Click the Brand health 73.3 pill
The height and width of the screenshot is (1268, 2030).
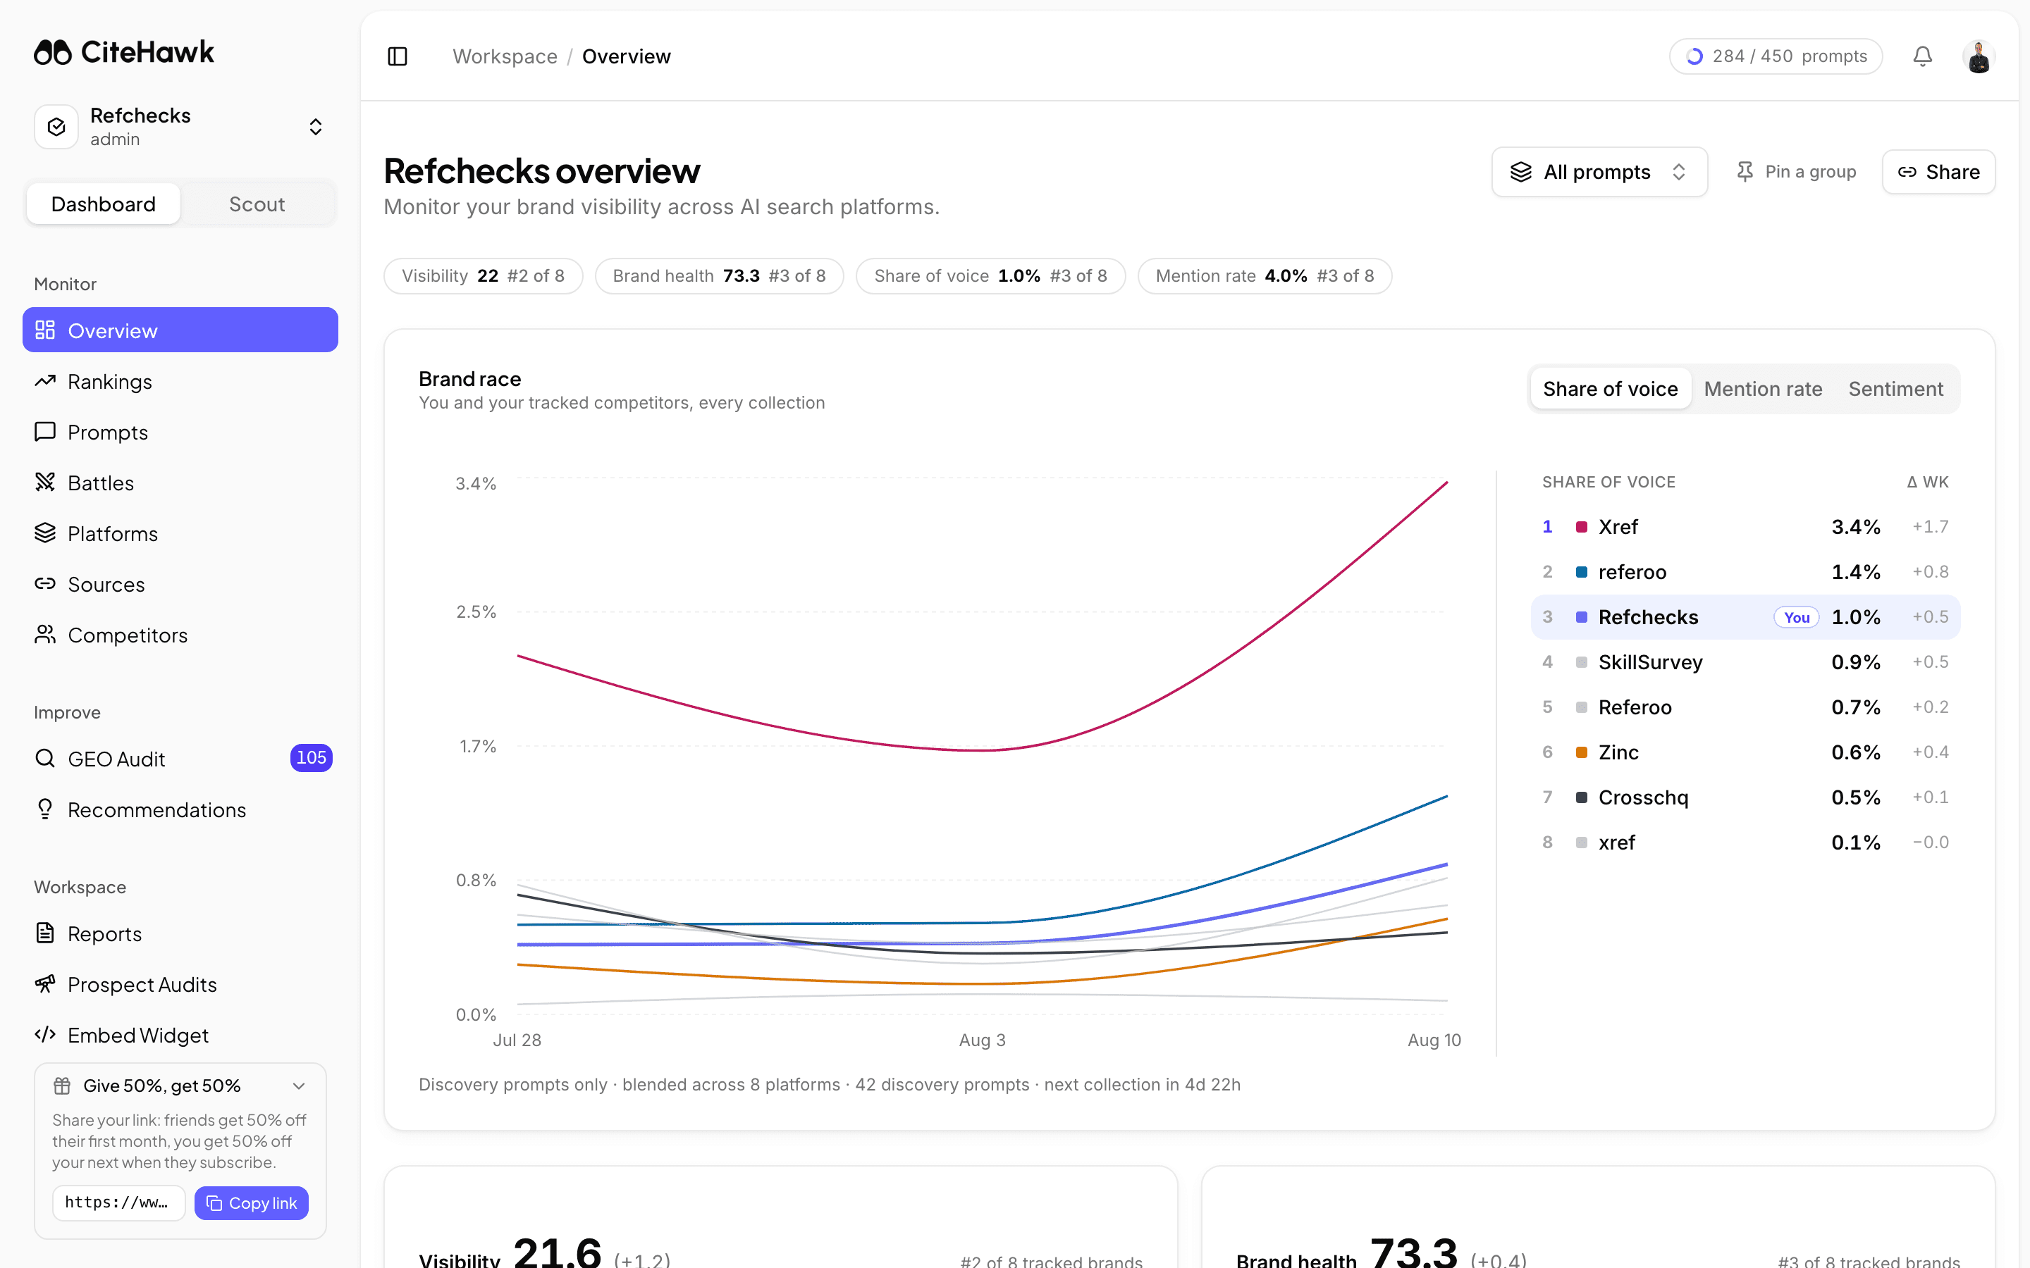pos(719,276)
